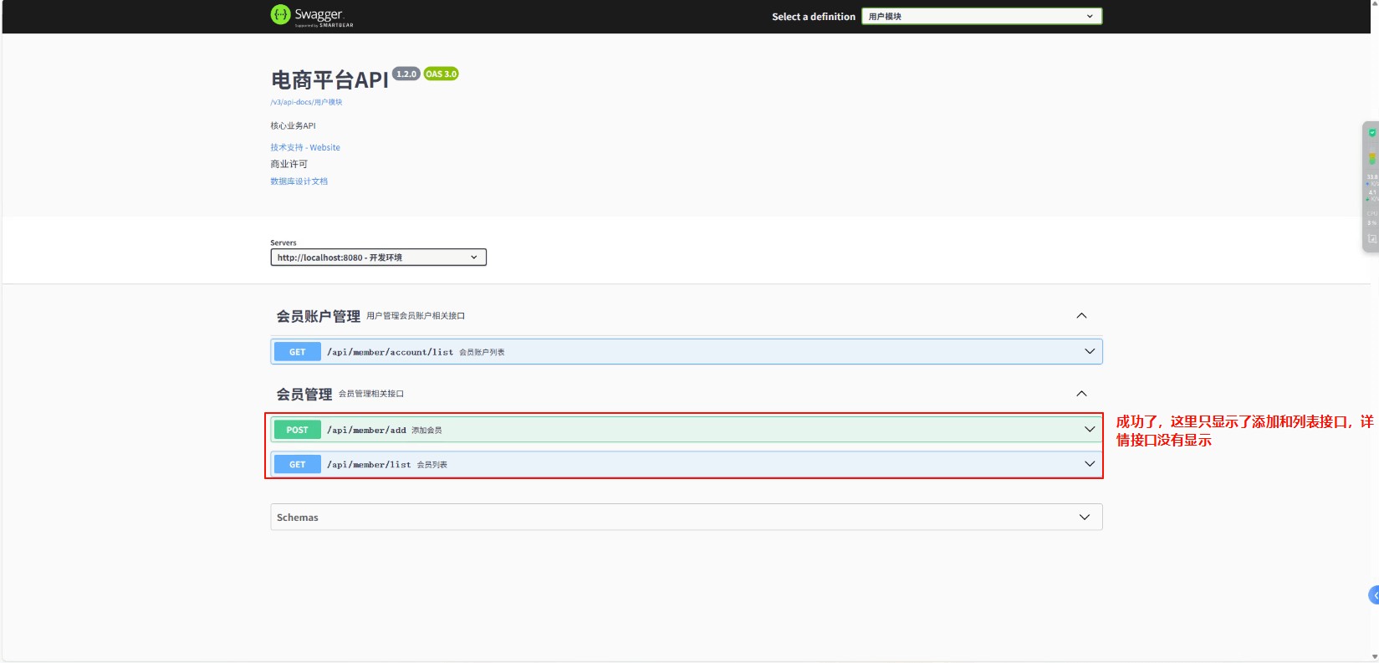Click the 商业许可 license text
Image resolution: width=1379 pixels, height=663 pixels.
(x=289, y=164)
